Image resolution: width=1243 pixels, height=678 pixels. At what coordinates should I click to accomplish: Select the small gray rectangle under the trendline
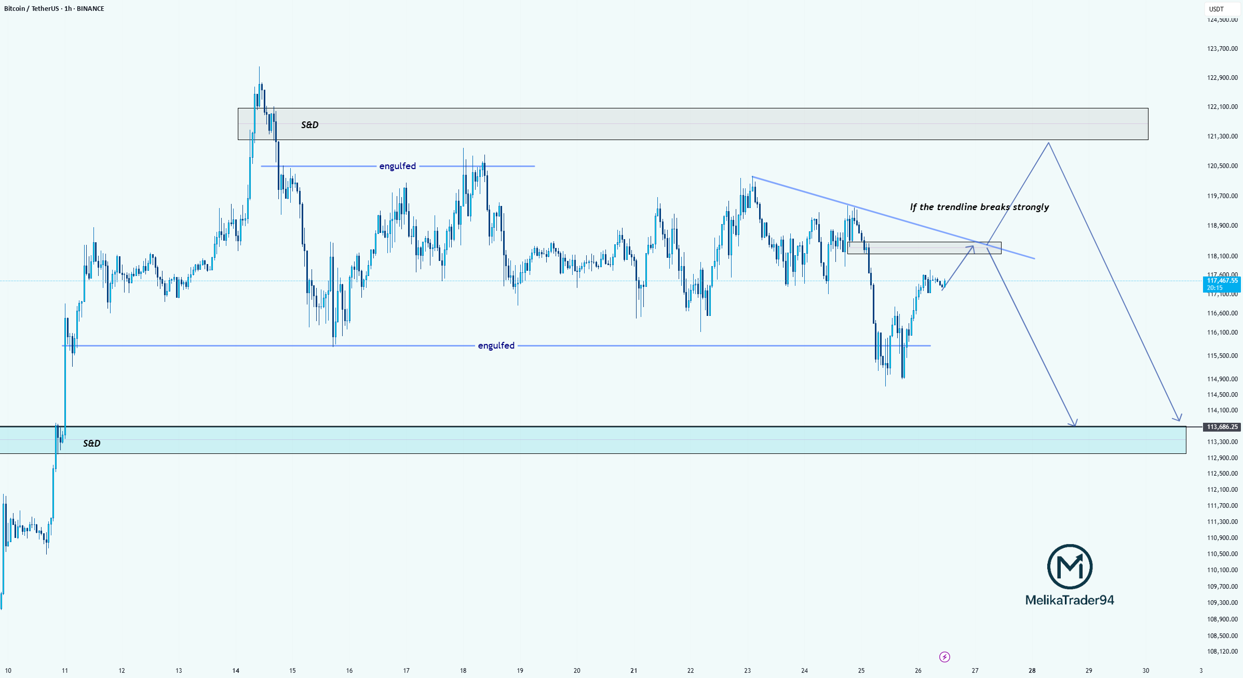pos(924,248)
